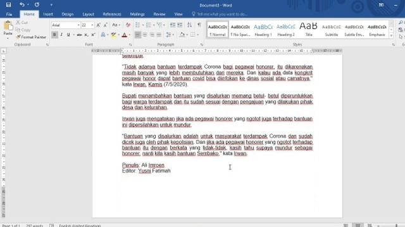Increase the paragraph indent
This screenshot has width=405, height=227.
point(180,25)
